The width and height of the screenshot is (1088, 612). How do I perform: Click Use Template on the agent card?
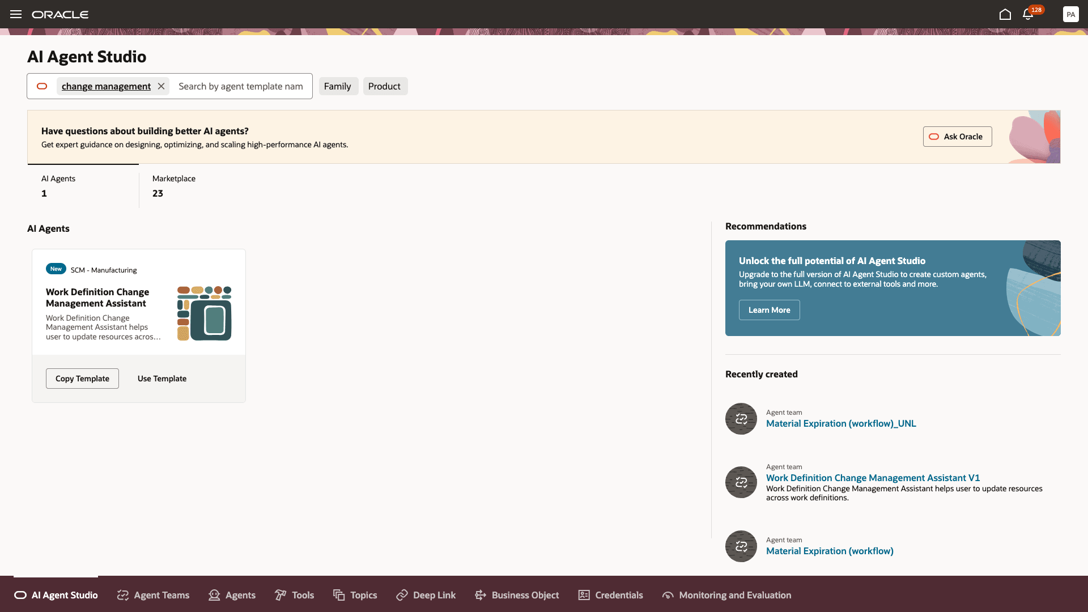pos(162,379)
